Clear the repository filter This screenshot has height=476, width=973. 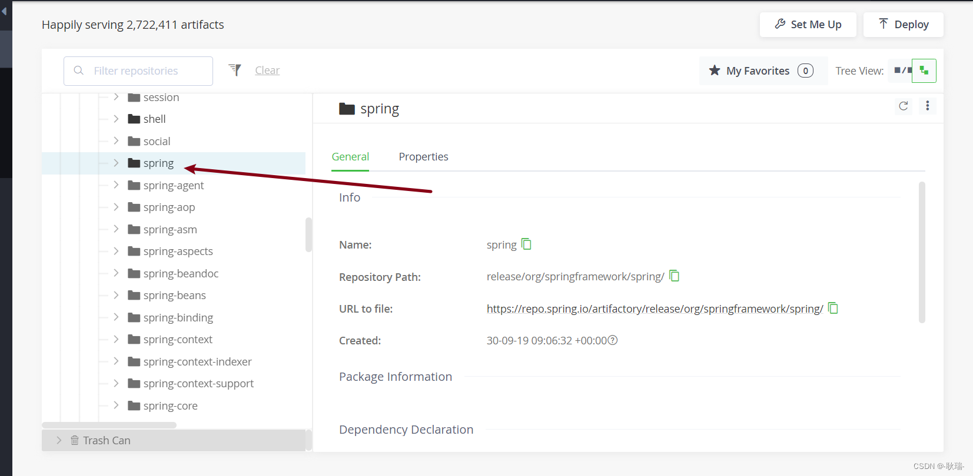[x=267, y=71]
